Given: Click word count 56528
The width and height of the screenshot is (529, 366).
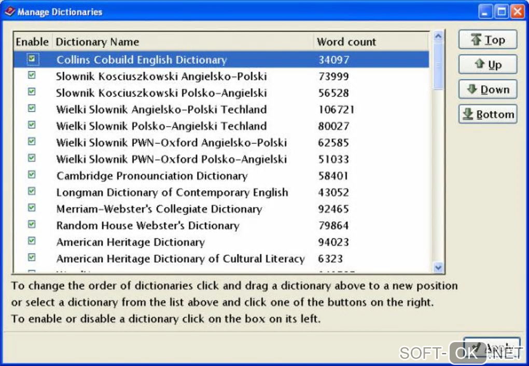Looking at the screenshot, I should [x=333, y=93].
